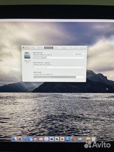The width and height of the screenshot is (114, 152).
Task: Open Calendar icon showing 15
Action: pyautogui.click(x=41, y=139)
